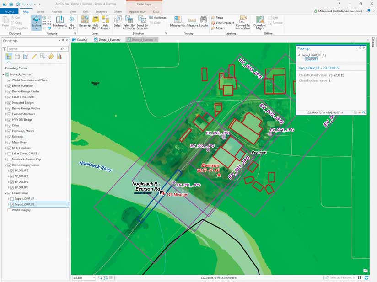This screenshot has width=377, height=282.
Task: Click the Add Preset icon
Action: coord(106,20)
